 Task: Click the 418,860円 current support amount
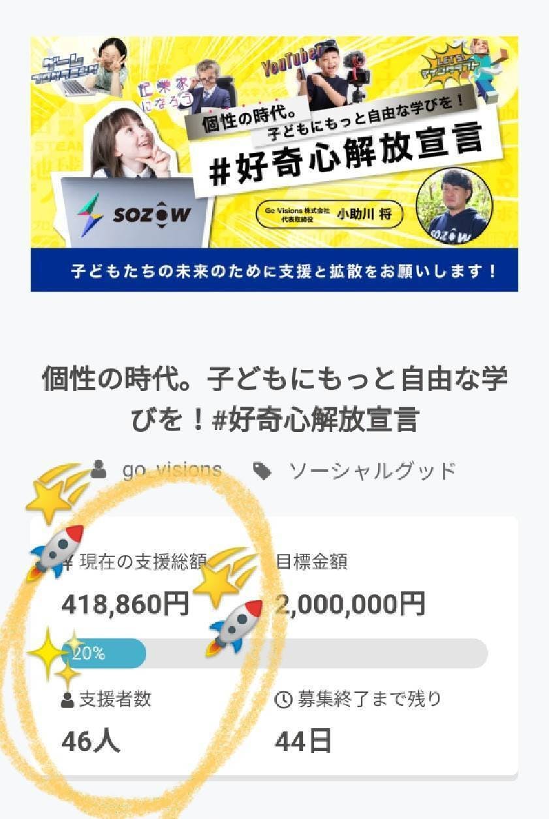(125, 604)
